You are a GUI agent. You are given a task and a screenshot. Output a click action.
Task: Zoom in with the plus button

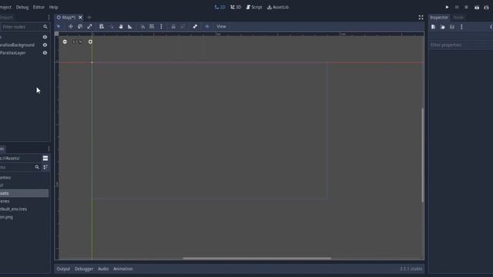(x=90, y=42)
